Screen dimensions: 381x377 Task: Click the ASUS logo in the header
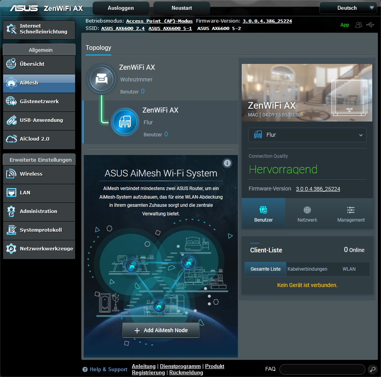pyautogui.click(x=24, y=8)
